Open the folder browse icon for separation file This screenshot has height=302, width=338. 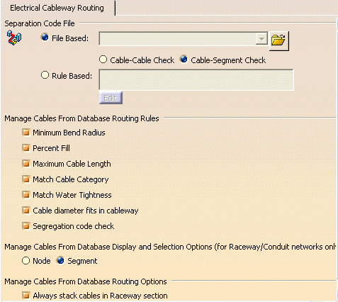(278, 40)
